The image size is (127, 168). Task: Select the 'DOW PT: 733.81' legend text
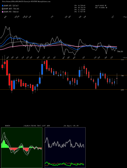pyautogui.click(x=11, y=12)
